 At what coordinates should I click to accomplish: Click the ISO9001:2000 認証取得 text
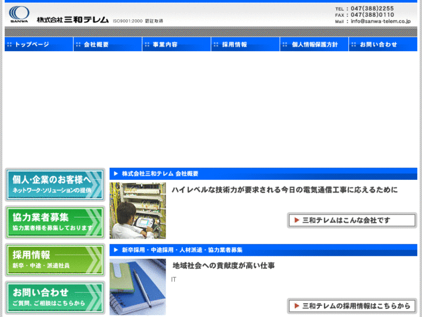tap(138, 21)
